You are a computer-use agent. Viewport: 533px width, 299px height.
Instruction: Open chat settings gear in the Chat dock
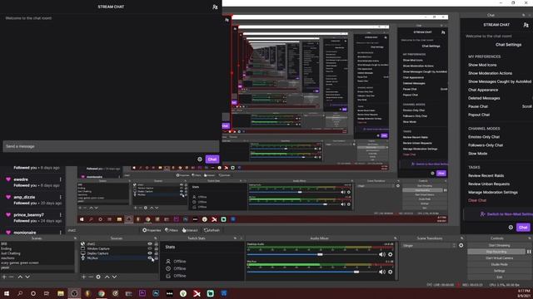click(x=511, y=228)
